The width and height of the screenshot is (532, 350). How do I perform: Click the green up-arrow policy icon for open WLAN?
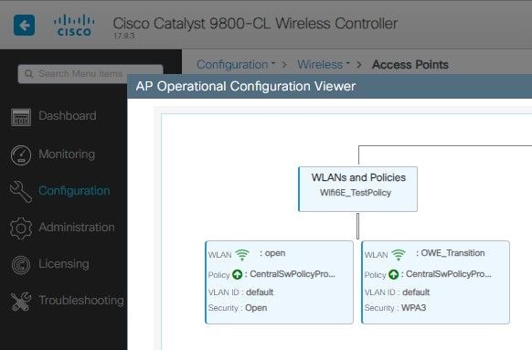[237, 274]
